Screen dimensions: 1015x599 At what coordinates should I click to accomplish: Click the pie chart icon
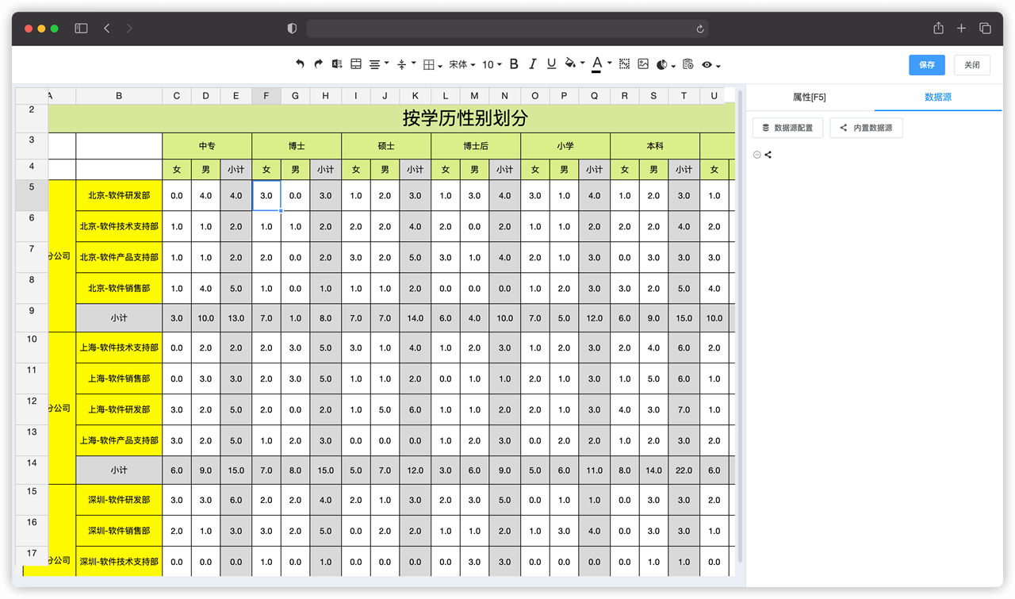pyautogui.click(x=662, y=65)
